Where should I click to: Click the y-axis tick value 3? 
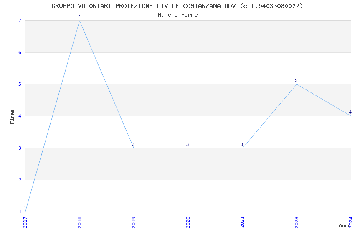point(20,148)
